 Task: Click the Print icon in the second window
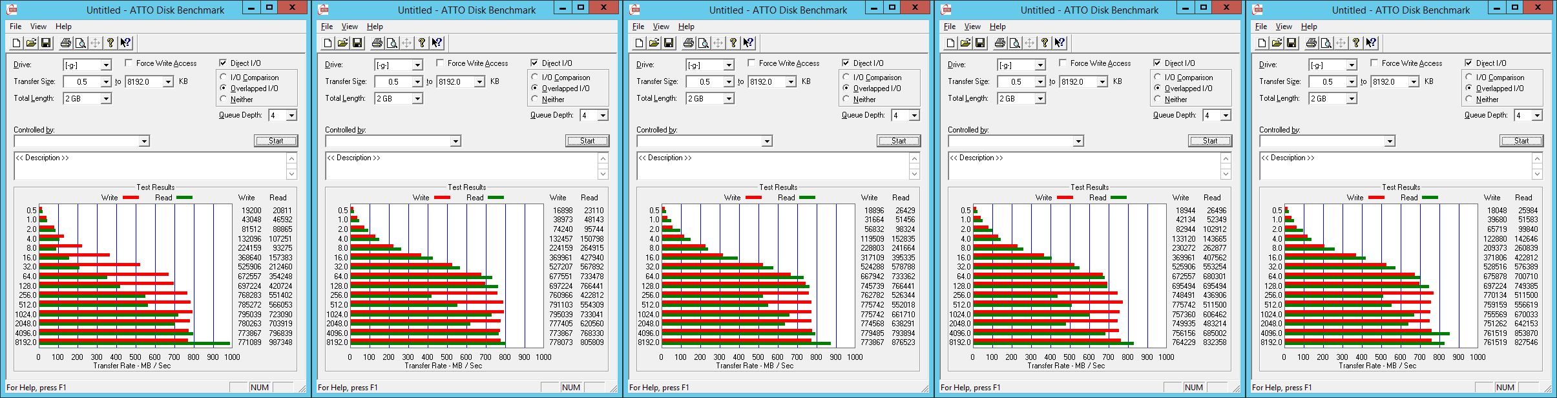(x=377, y=43)
